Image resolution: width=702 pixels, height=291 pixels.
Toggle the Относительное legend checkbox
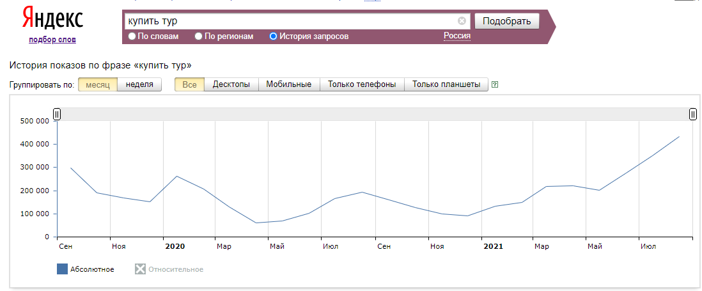coord(140,269)
